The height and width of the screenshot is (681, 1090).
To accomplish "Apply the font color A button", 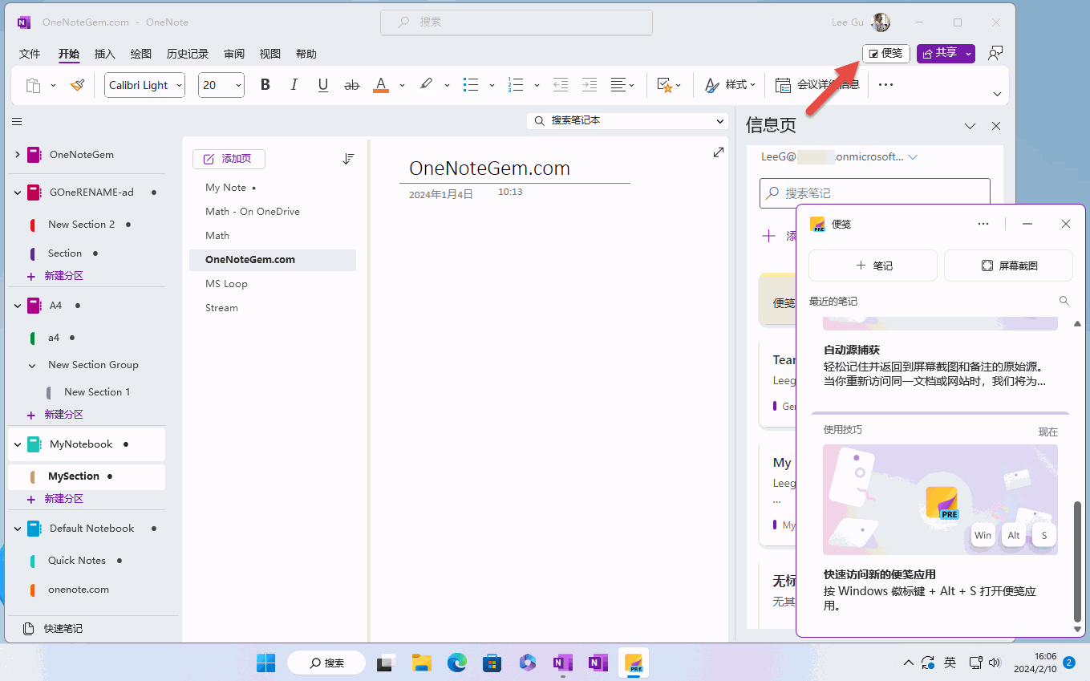I will coord(381,85).
